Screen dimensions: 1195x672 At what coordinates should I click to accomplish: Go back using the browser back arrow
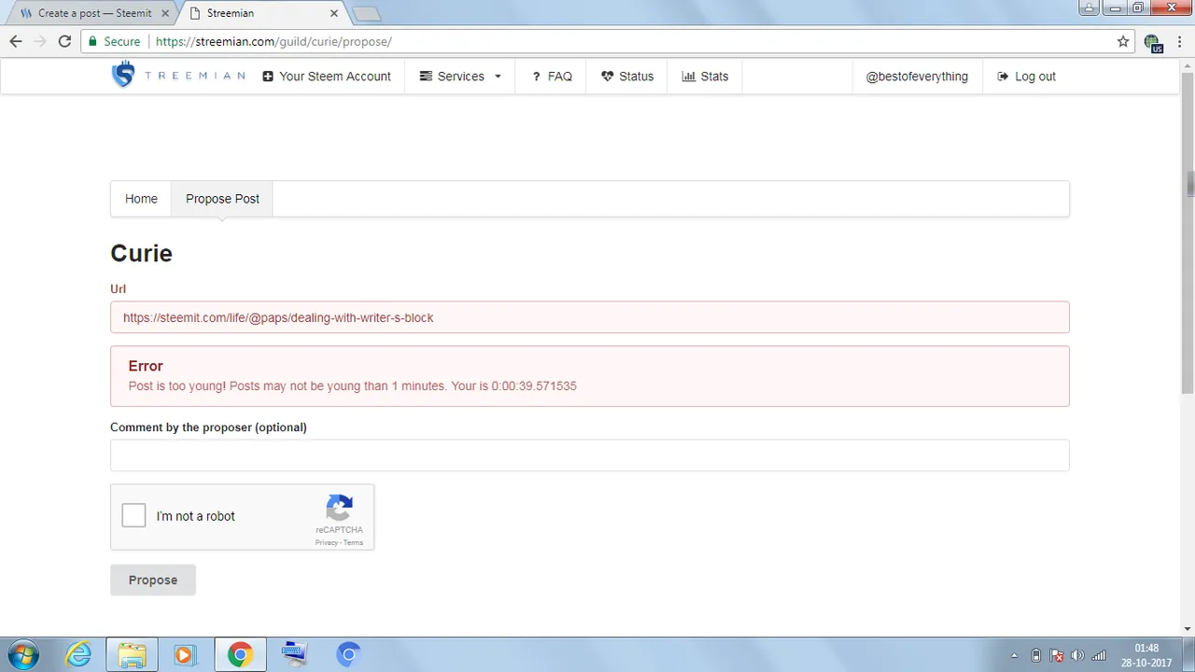(x=16, y=41)
